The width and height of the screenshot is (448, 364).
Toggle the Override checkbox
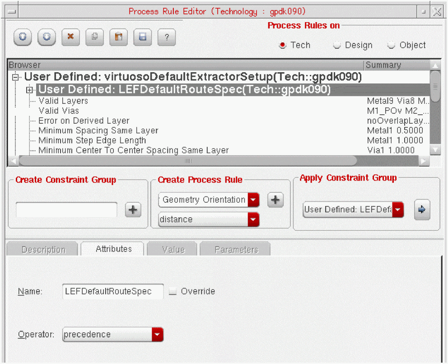click(x=173, y=291)
